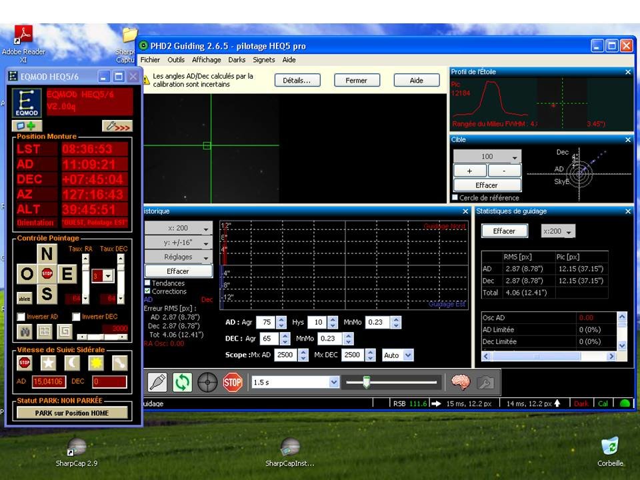Slew West with the O button
The image size is (640, 480).
27,274
